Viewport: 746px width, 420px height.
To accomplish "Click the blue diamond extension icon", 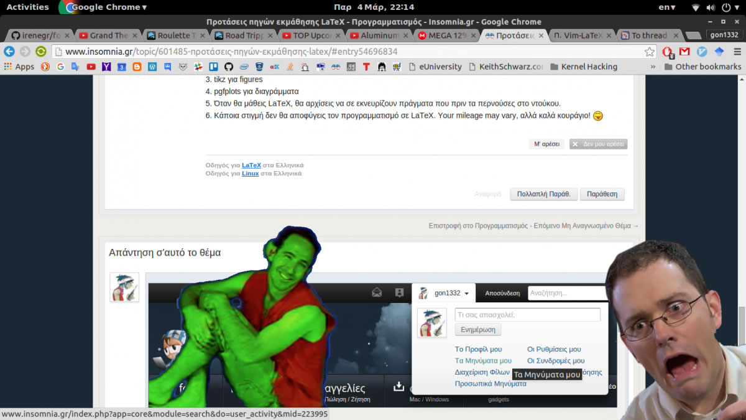I will tap(719, 52).
